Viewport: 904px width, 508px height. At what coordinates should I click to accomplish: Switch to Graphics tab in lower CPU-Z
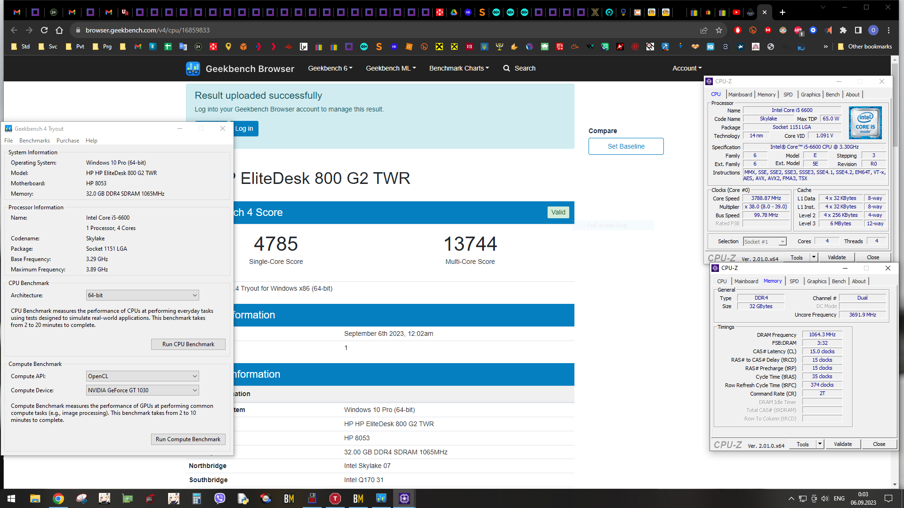click(x=816, y=281)
